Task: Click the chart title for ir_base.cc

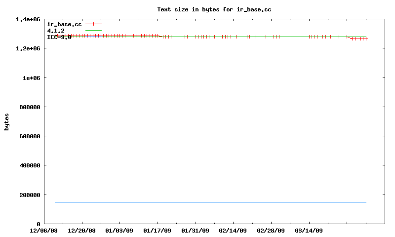Action: pos(214,9)
